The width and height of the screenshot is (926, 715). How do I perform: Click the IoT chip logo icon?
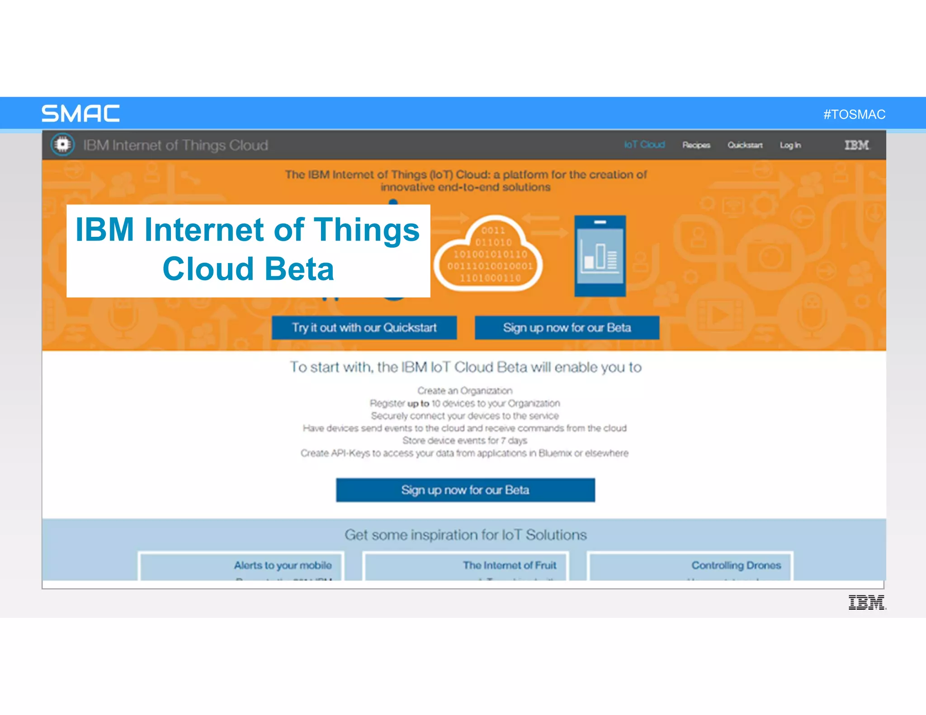tap(62, 145)
